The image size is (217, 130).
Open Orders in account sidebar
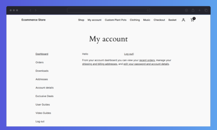39,62
